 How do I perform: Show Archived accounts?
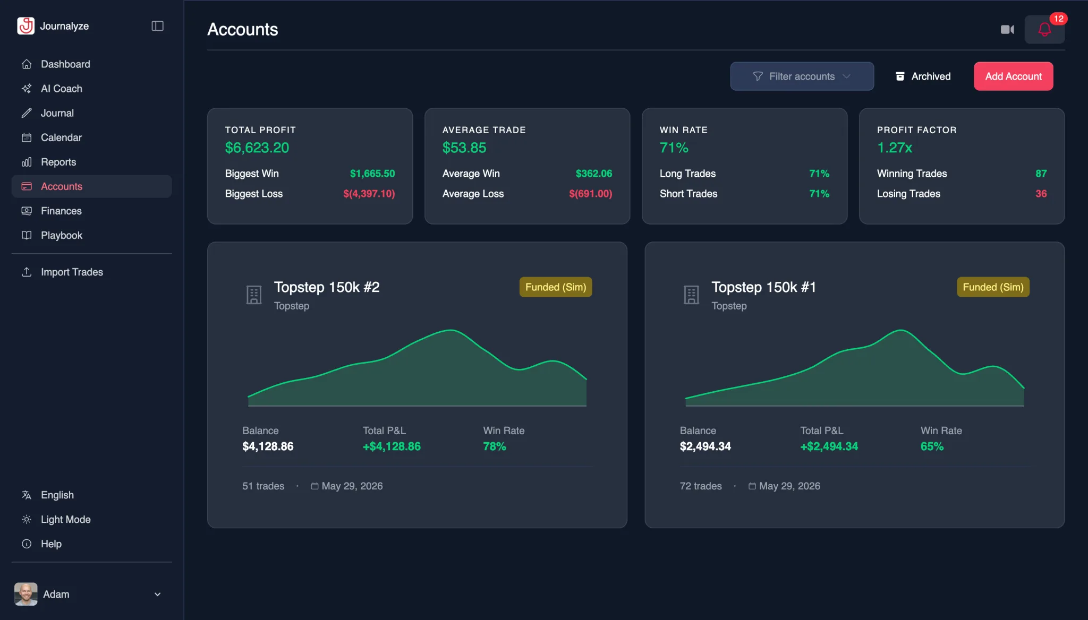923,76
